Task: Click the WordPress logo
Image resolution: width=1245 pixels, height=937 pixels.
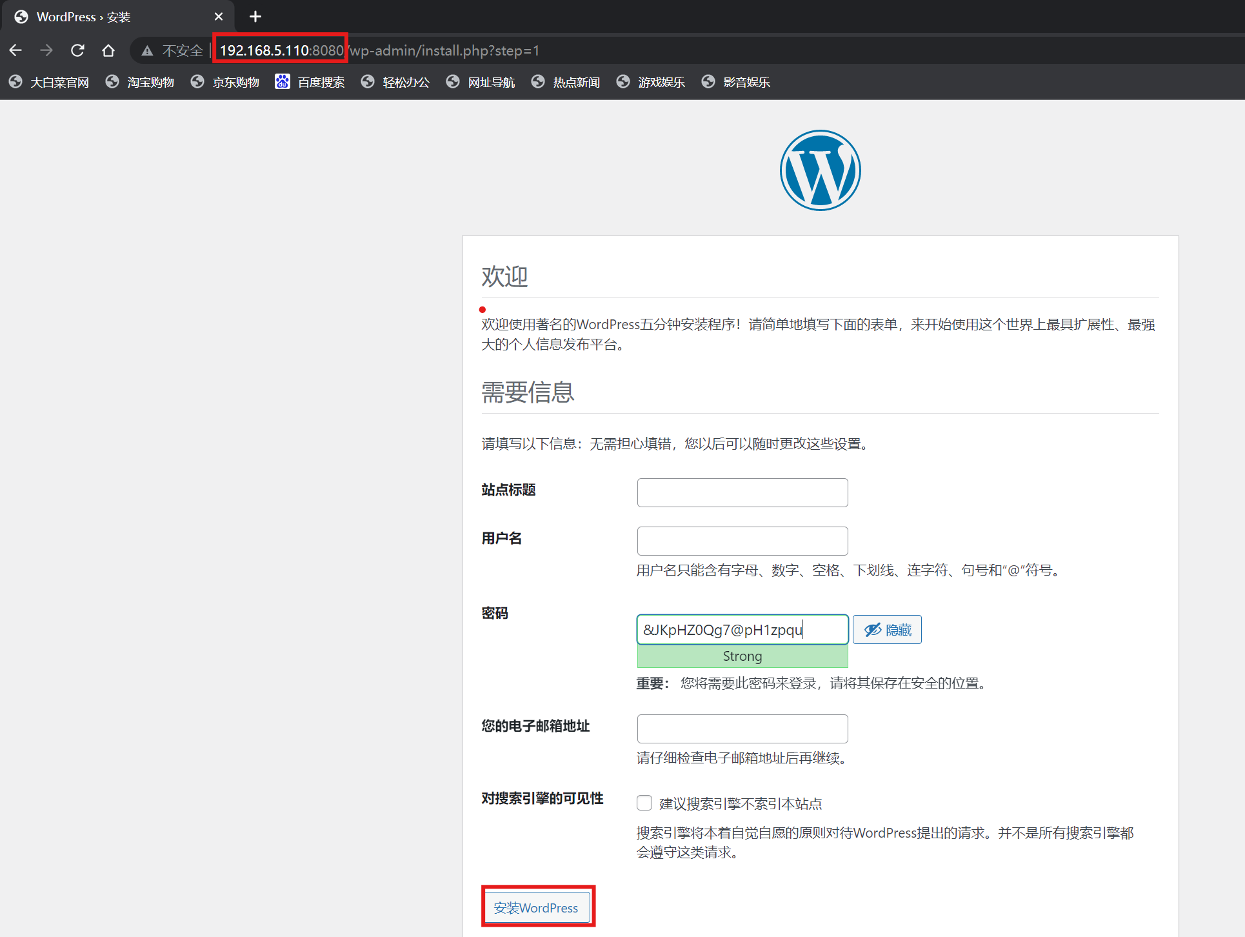Action: [820, 170]
